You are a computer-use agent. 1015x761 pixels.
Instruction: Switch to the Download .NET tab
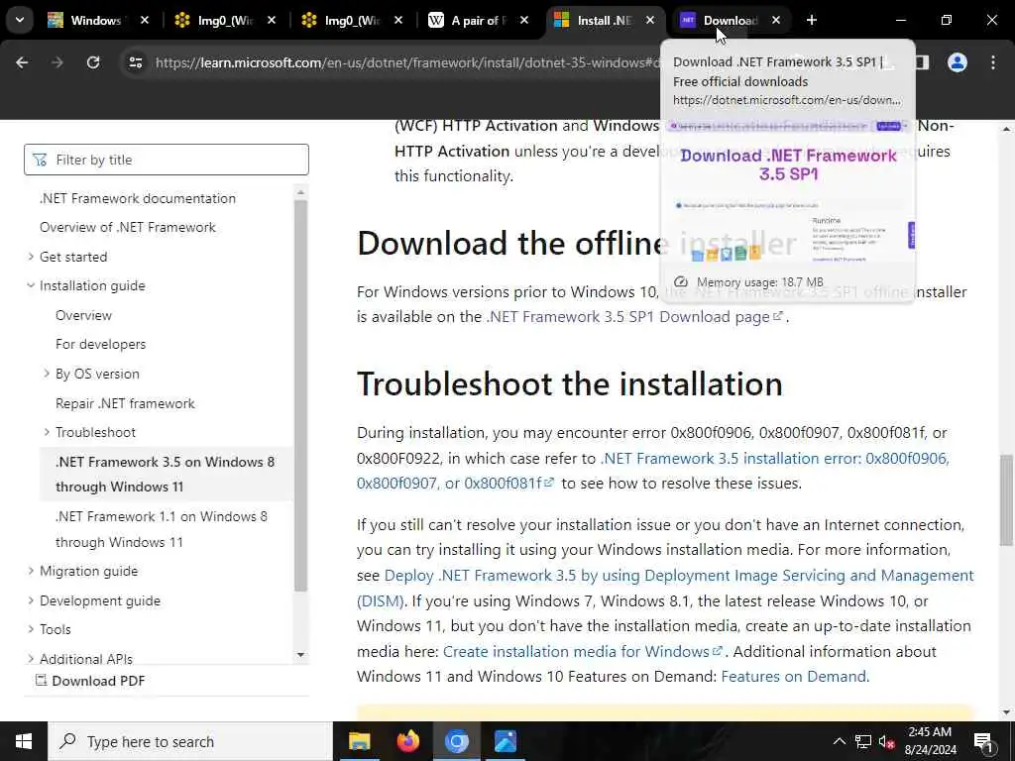[x=730, y=20]
